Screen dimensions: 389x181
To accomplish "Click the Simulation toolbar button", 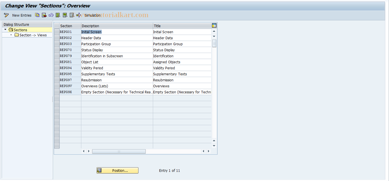I will tap(89, 15).
